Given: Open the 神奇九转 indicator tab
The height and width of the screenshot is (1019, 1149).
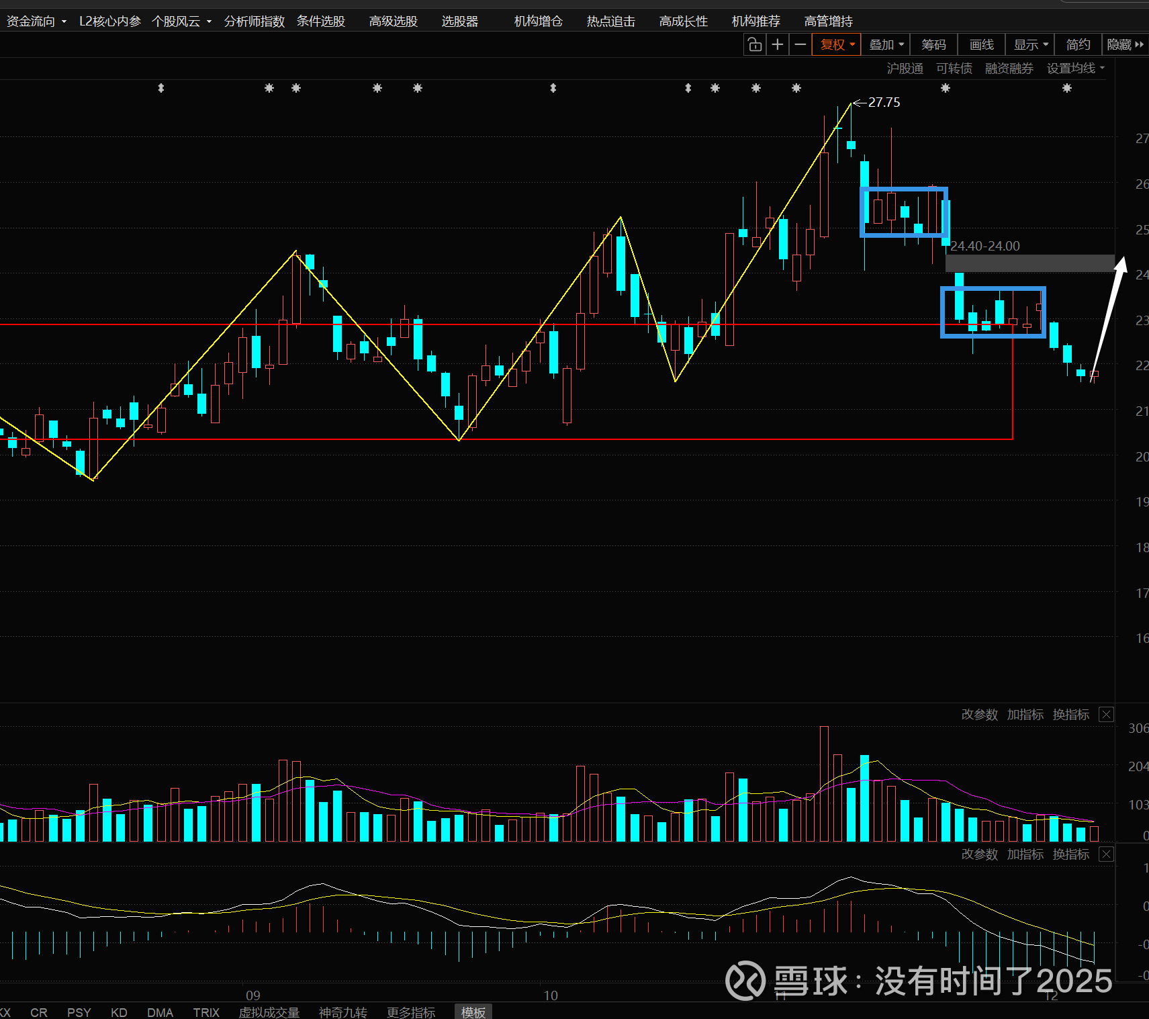Looking at the screenshot, I should coord(343,1012).
